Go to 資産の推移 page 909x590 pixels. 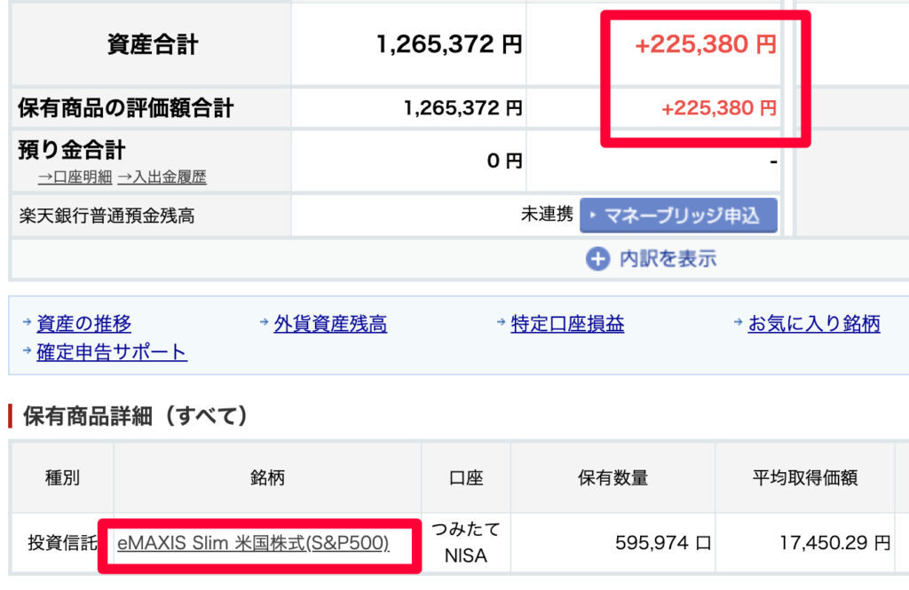83,324
